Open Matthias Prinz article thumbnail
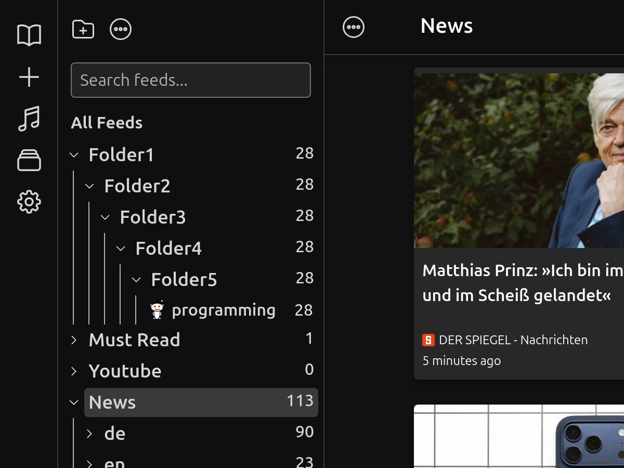 pyautogui.click(x=519, y=160)
